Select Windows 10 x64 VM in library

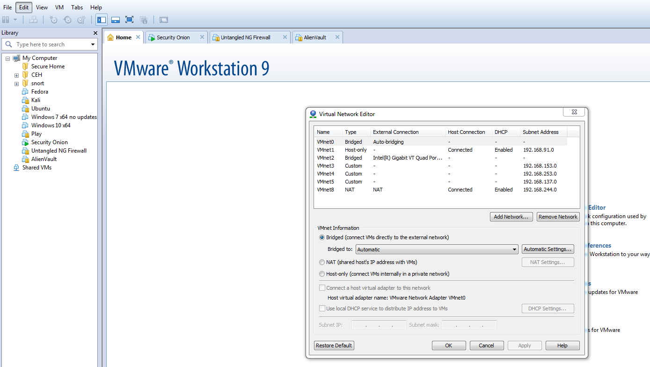point(51,125)
